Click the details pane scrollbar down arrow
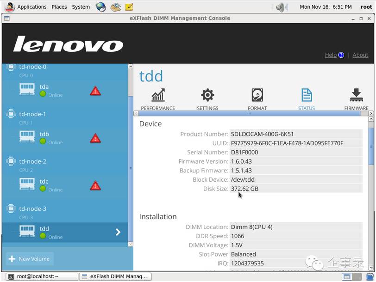The height and width of the screenshot is (282, 376). [x=371, y=267]
